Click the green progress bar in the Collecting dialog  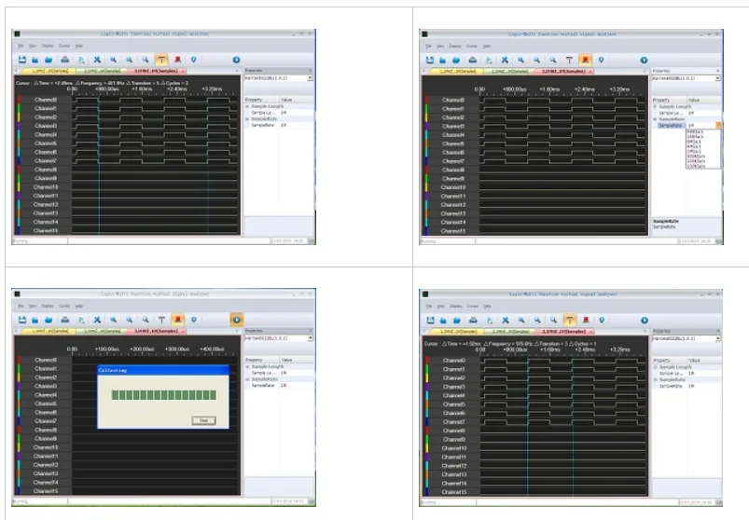(164, 395)
